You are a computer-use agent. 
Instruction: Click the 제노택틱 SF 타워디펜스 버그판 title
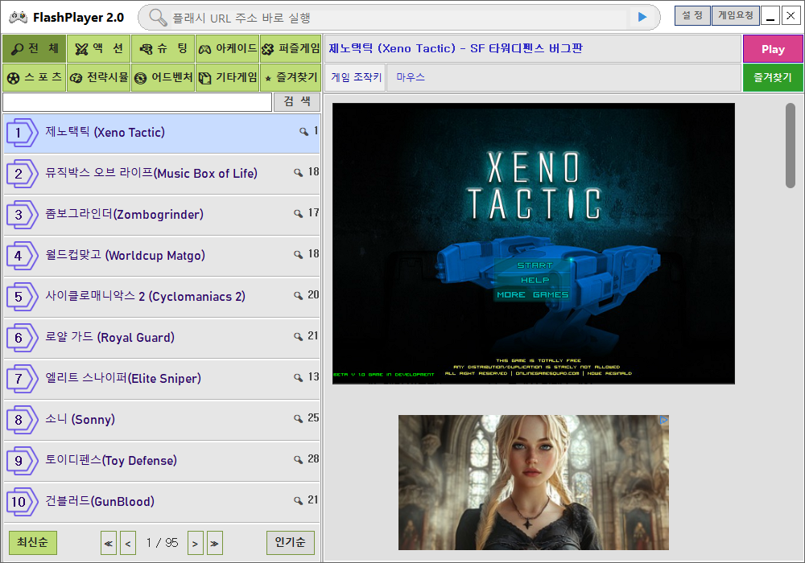pos(456,49)
